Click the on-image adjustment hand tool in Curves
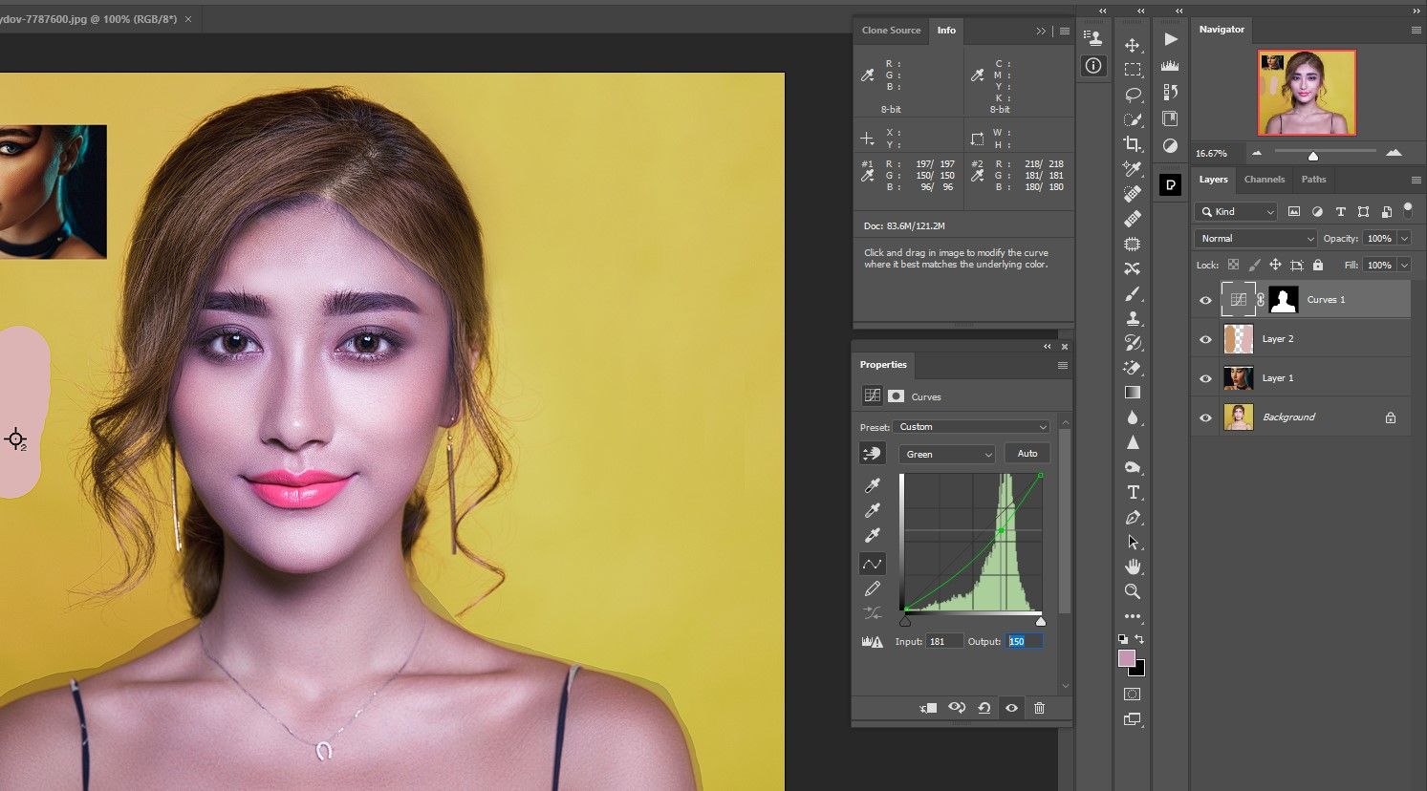 (872, 454)
